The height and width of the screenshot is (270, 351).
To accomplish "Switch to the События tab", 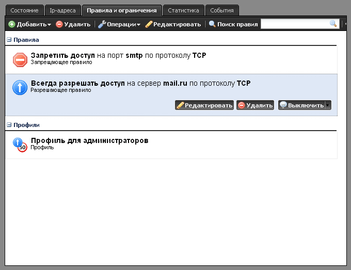I will tap(222, 10).
